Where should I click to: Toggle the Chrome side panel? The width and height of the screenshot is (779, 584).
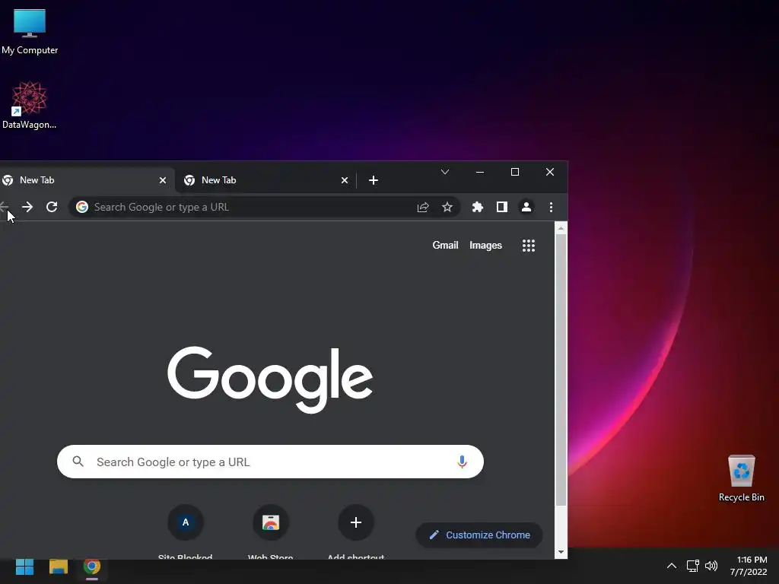[x=502, y=207]
